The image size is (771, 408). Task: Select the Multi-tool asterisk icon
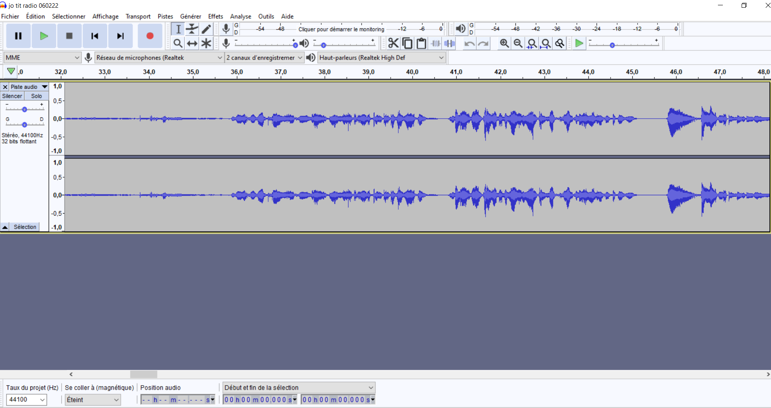206,43
